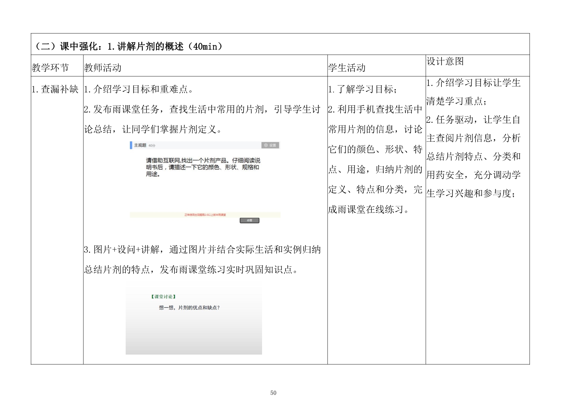Click the 教学环节 column header

tap(50, 68)
